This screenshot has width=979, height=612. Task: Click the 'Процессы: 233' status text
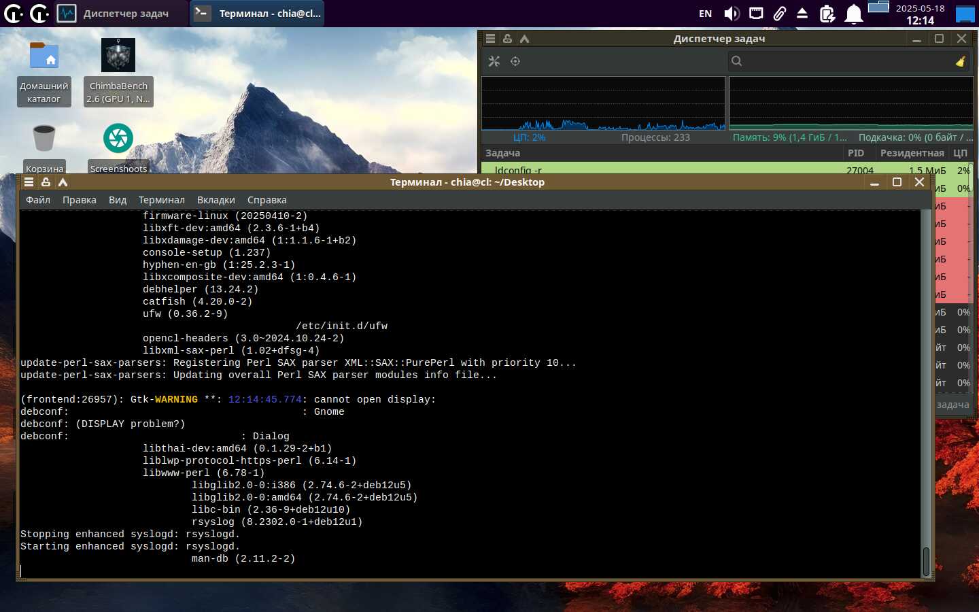(655, 137)
